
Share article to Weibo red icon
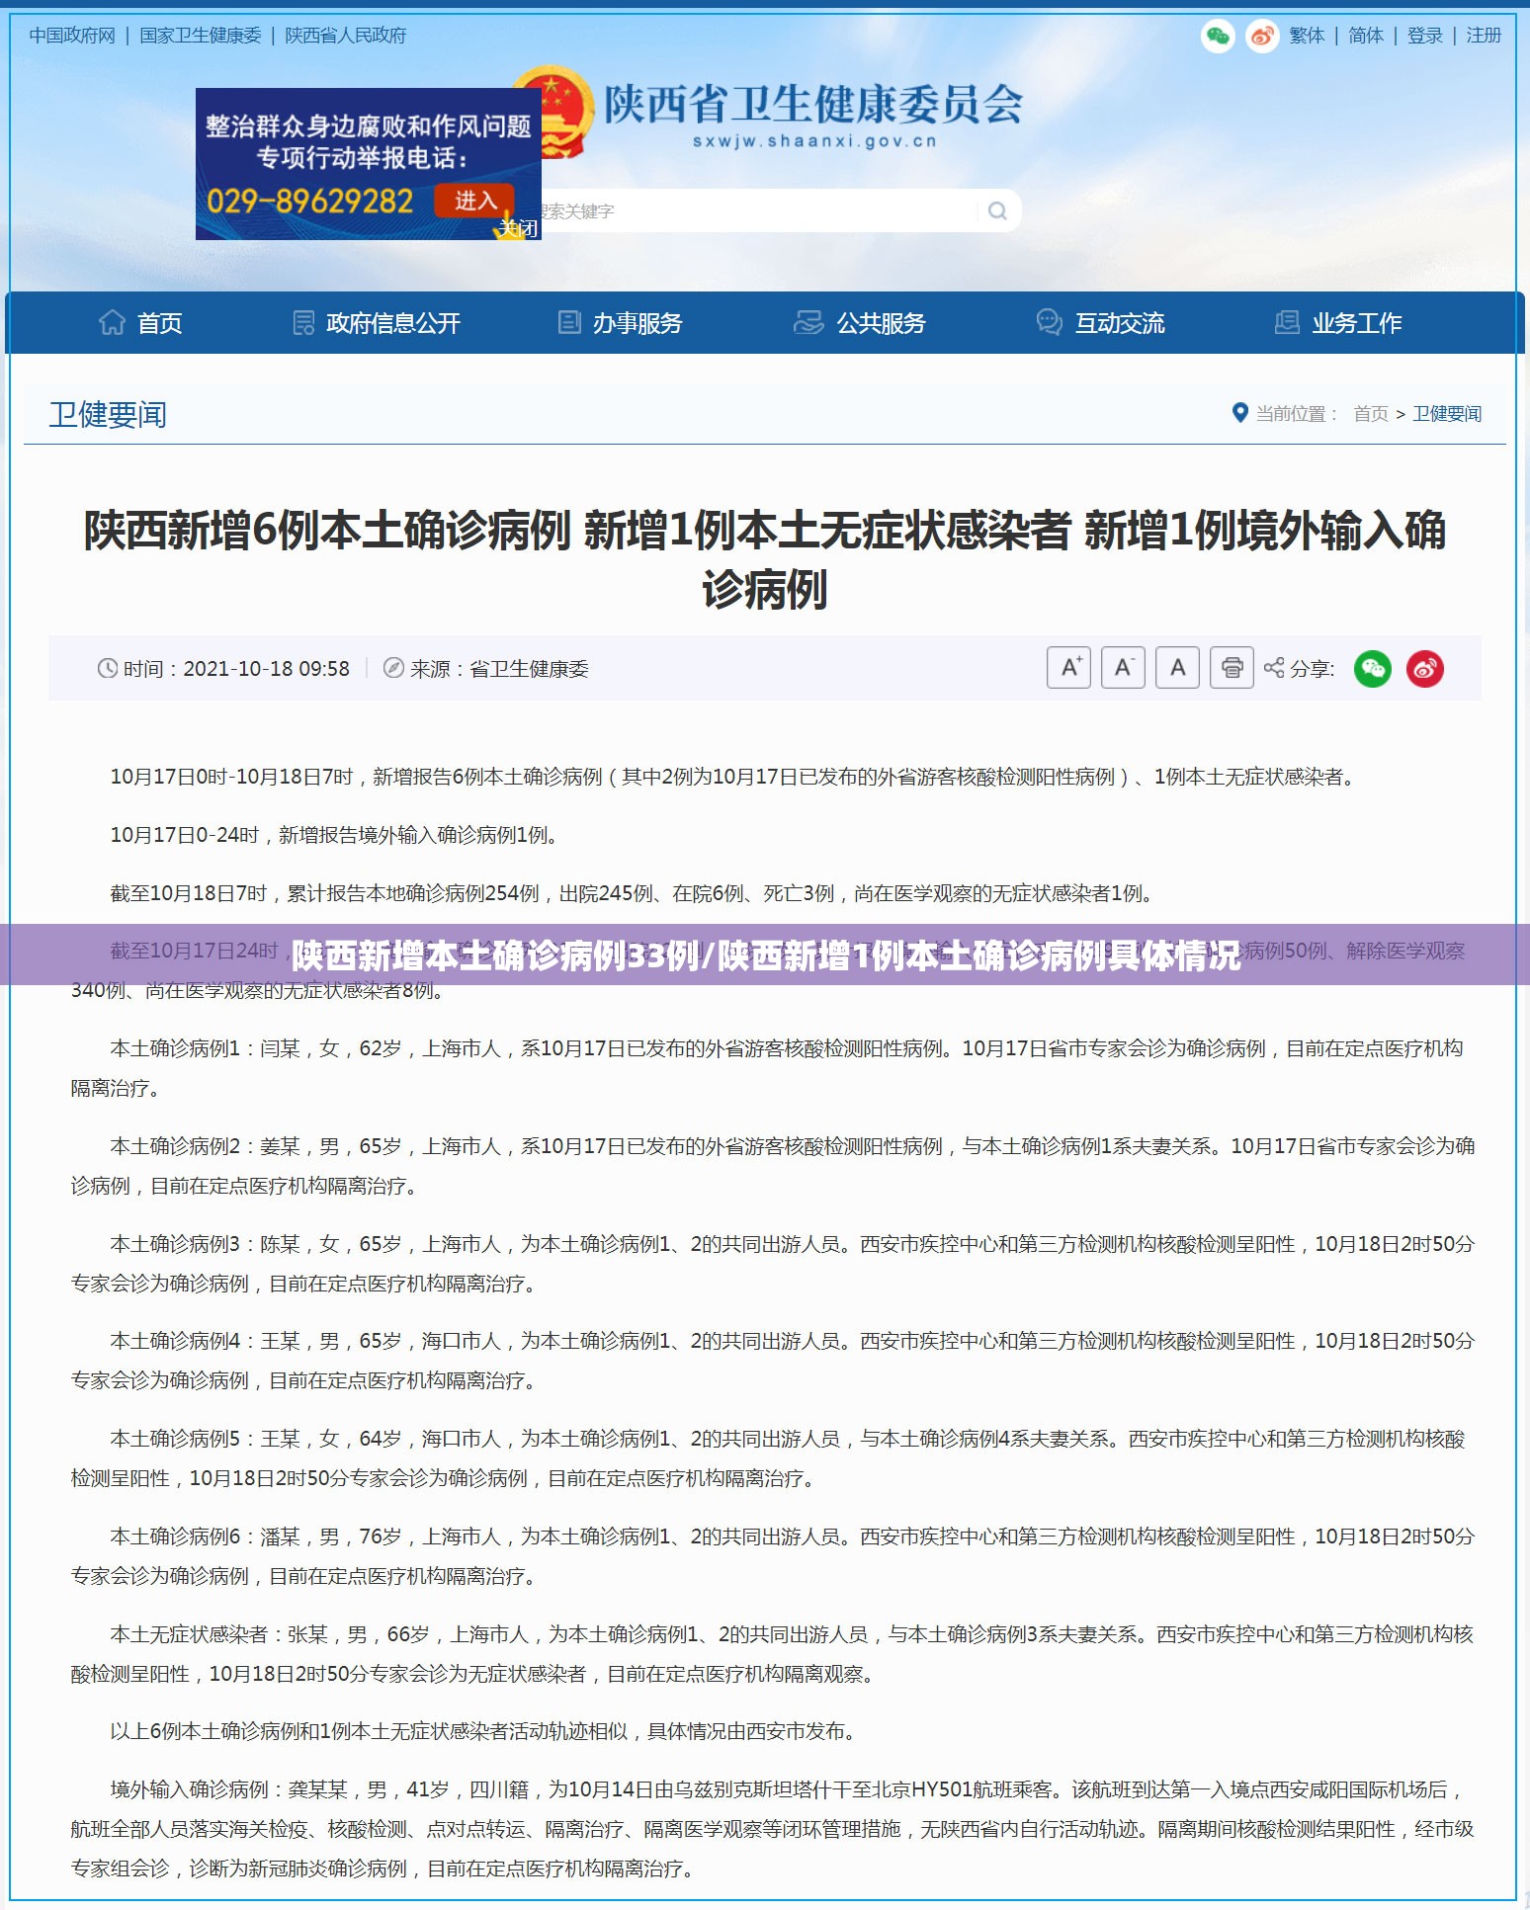click(1425, 669)
